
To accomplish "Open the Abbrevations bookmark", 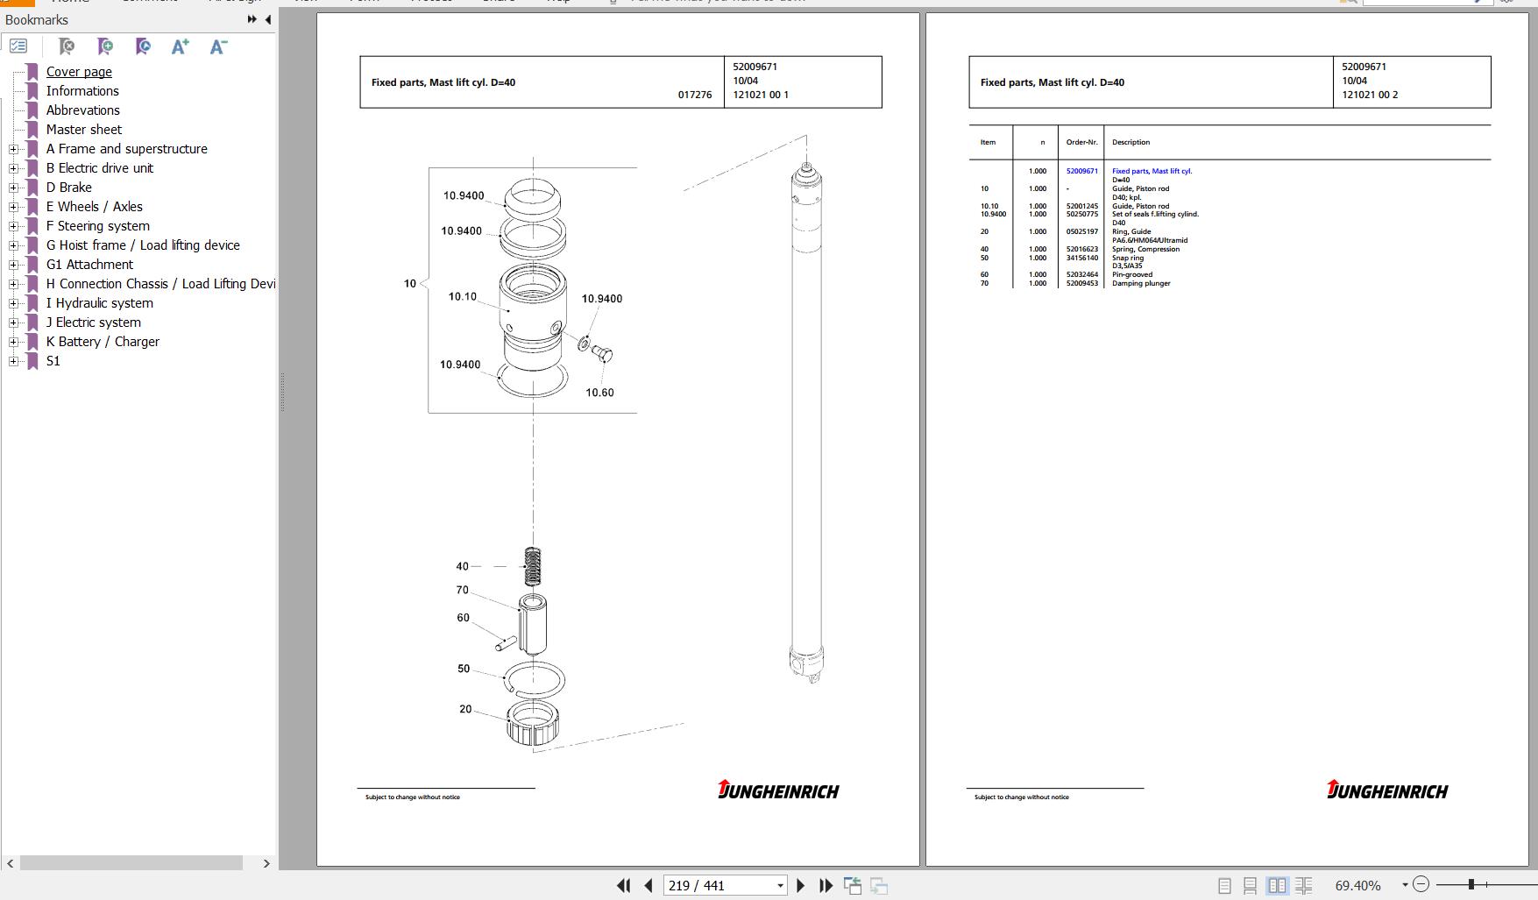I will click(x=83, y=110).
